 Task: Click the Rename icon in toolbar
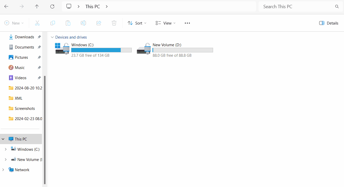[83, 23]
